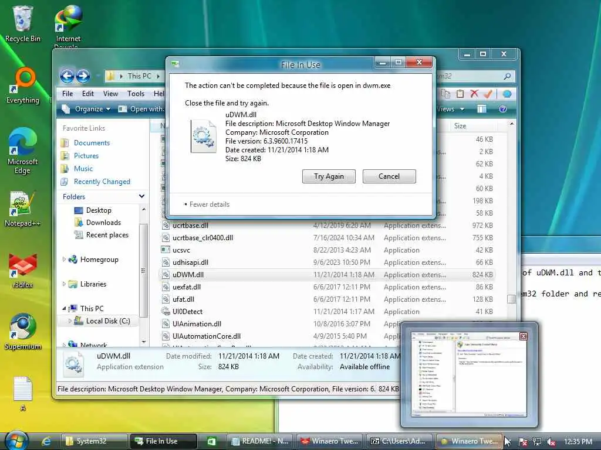Open the Windows Start orb
601x450 pixels.
click(x=16, y=441)
